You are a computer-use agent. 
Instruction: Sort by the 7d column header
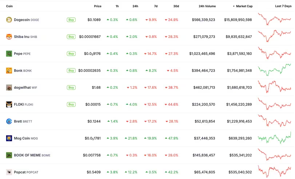[156, 6]
